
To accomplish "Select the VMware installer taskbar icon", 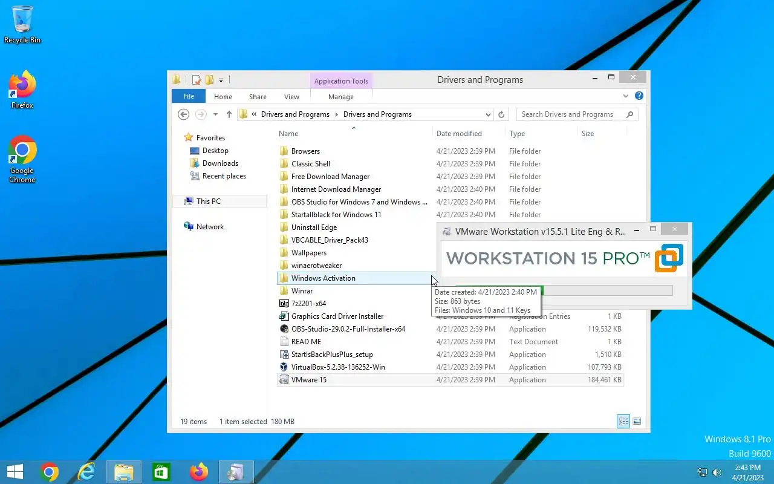I will [236, 472].
